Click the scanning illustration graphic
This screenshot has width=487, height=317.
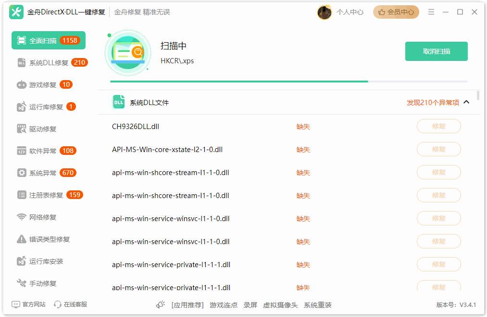coord(128,53)
